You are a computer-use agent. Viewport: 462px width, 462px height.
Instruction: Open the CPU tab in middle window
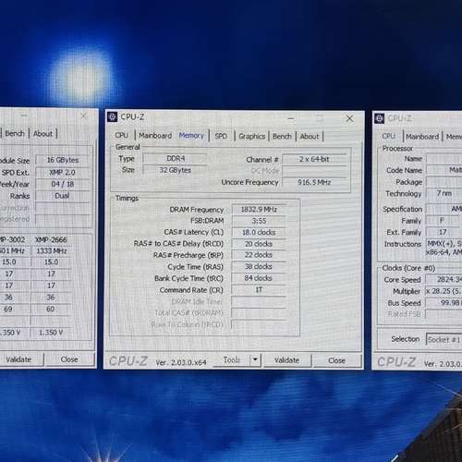(x=122, y=136)
